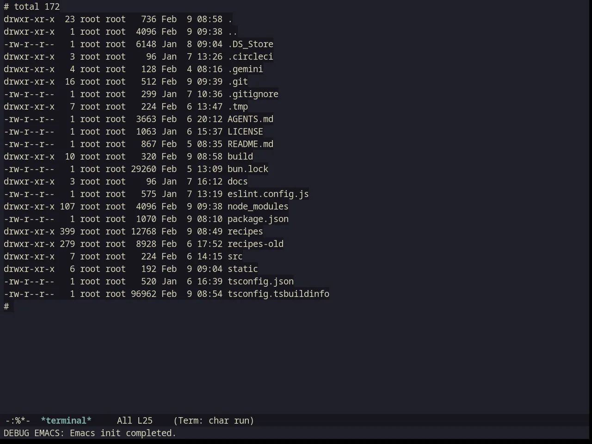Click the size value 29260
This screenshot has width=592, height=444.
[x=143, y=169]
